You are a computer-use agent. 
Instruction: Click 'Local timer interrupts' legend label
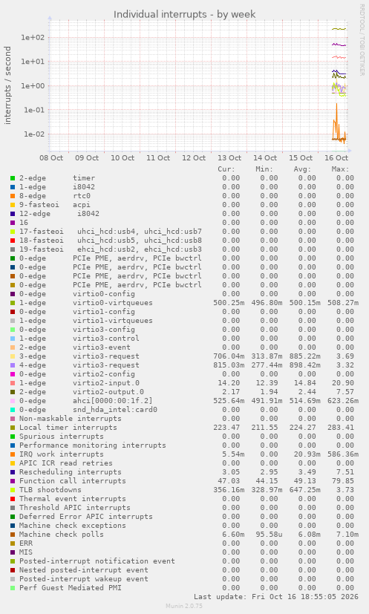68,428
